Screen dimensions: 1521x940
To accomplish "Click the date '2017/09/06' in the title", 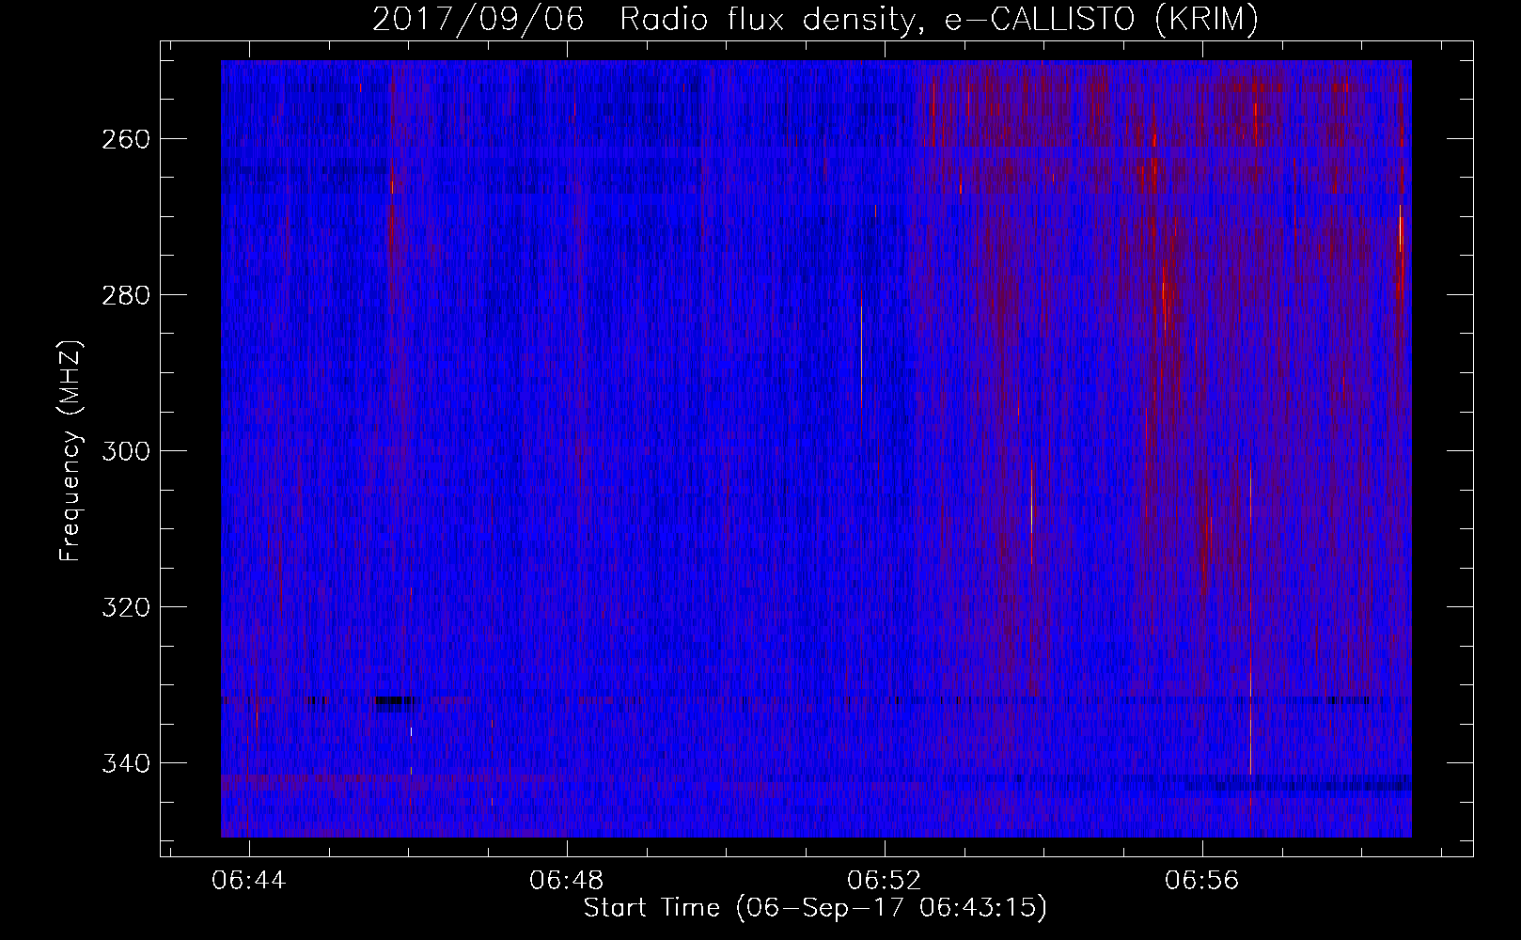I will pos(477,20).
